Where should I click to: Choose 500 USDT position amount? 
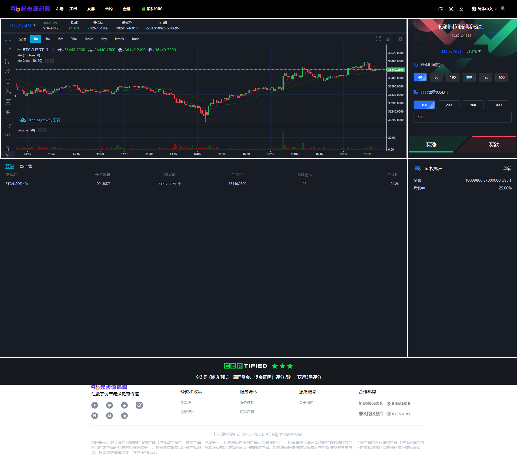[x=473, y=105]
